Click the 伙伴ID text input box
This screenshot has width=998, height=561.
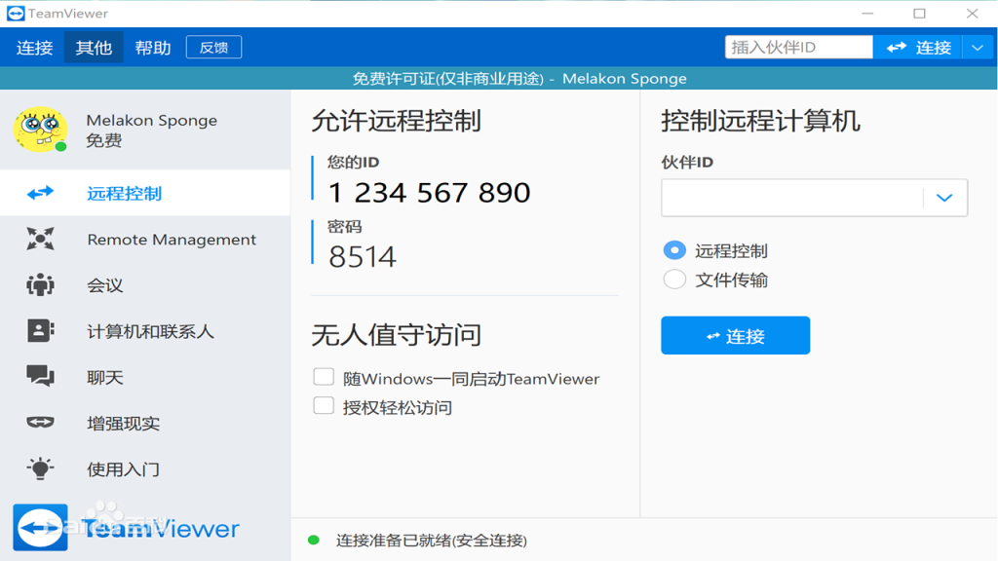(792, 198)
